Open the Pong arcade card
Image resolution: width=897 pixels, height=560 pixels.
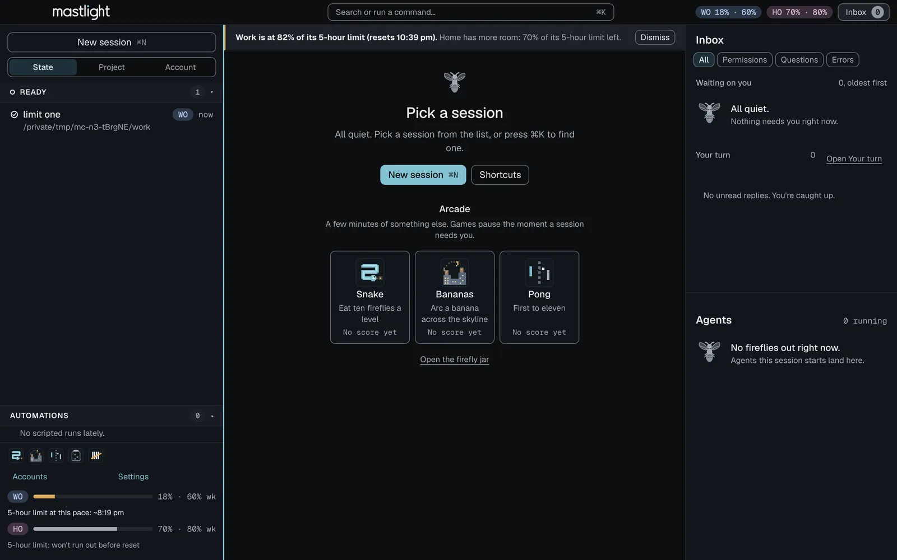539,297
